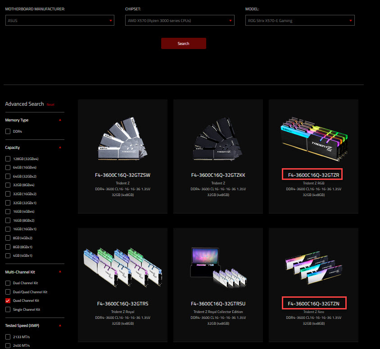
Task: Click the Reset link beside Advanced Search
Action: click(x=50, y=104)
